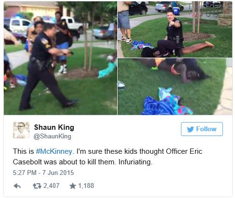Open top-right photo of officer pointing
235x198 pixels.
click(x=175, y=29)
